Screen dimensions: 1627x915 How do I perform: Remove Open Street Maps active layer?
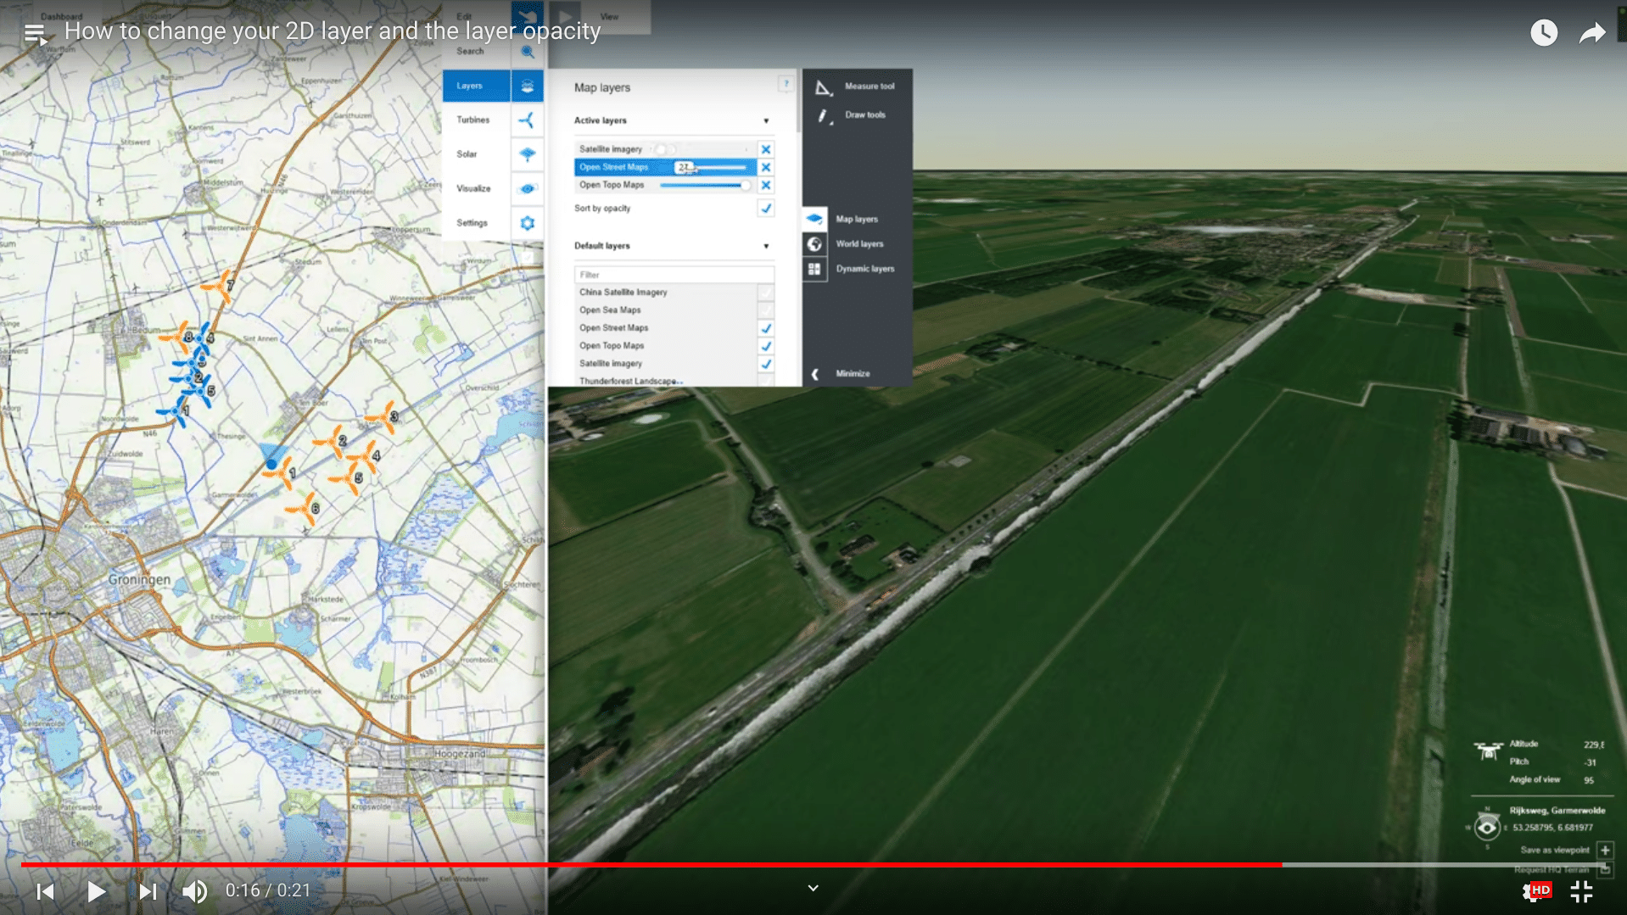pyautogui.click(x=765, y=167)
